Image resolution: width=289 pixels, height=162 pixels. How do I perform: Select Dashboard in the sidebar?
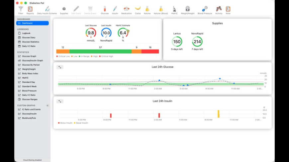coord(33,23)
